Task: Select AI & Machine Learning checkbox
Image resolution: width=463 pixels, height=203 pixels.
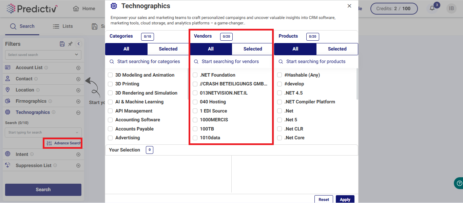Action: [110, 102]
